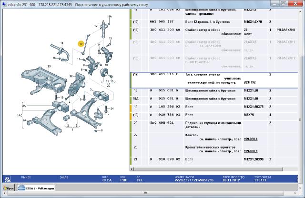Click part number WHT 005 437
The height and width of the screenshot is (198, 305).
point(162,21)
